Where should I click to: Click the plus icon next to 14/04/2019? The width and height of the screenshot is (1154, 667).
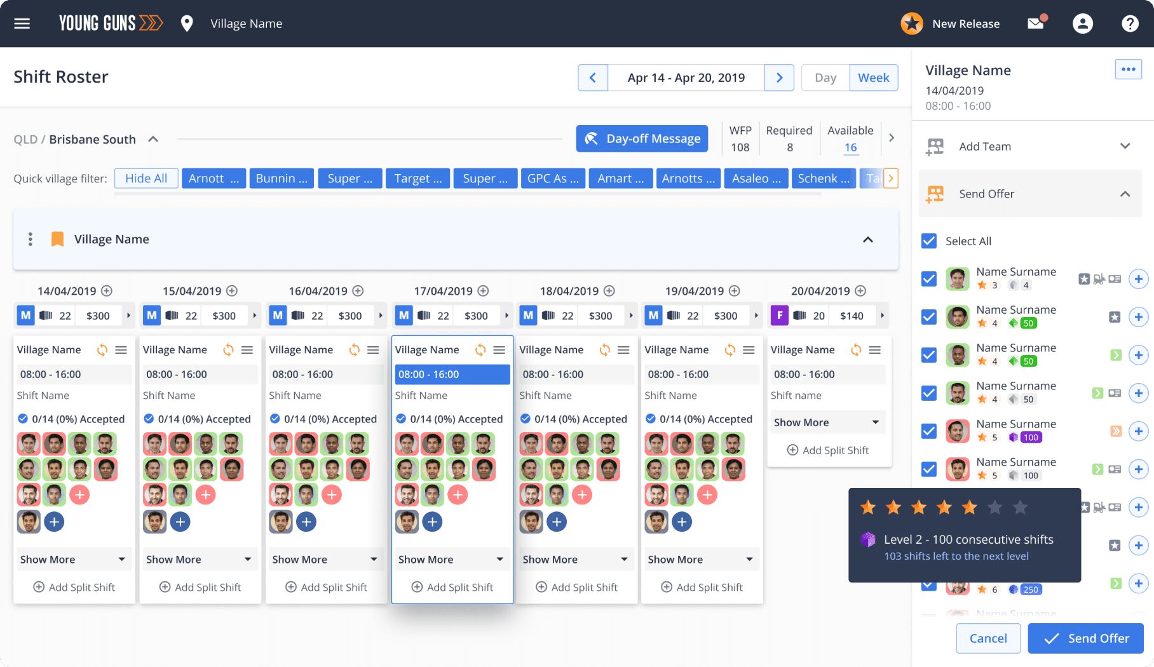(x=107, y=291)
